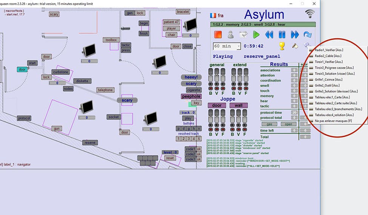368x215 pixels.
Task: Toggle the Joppe wall button
Action: [x=239, y=105]
